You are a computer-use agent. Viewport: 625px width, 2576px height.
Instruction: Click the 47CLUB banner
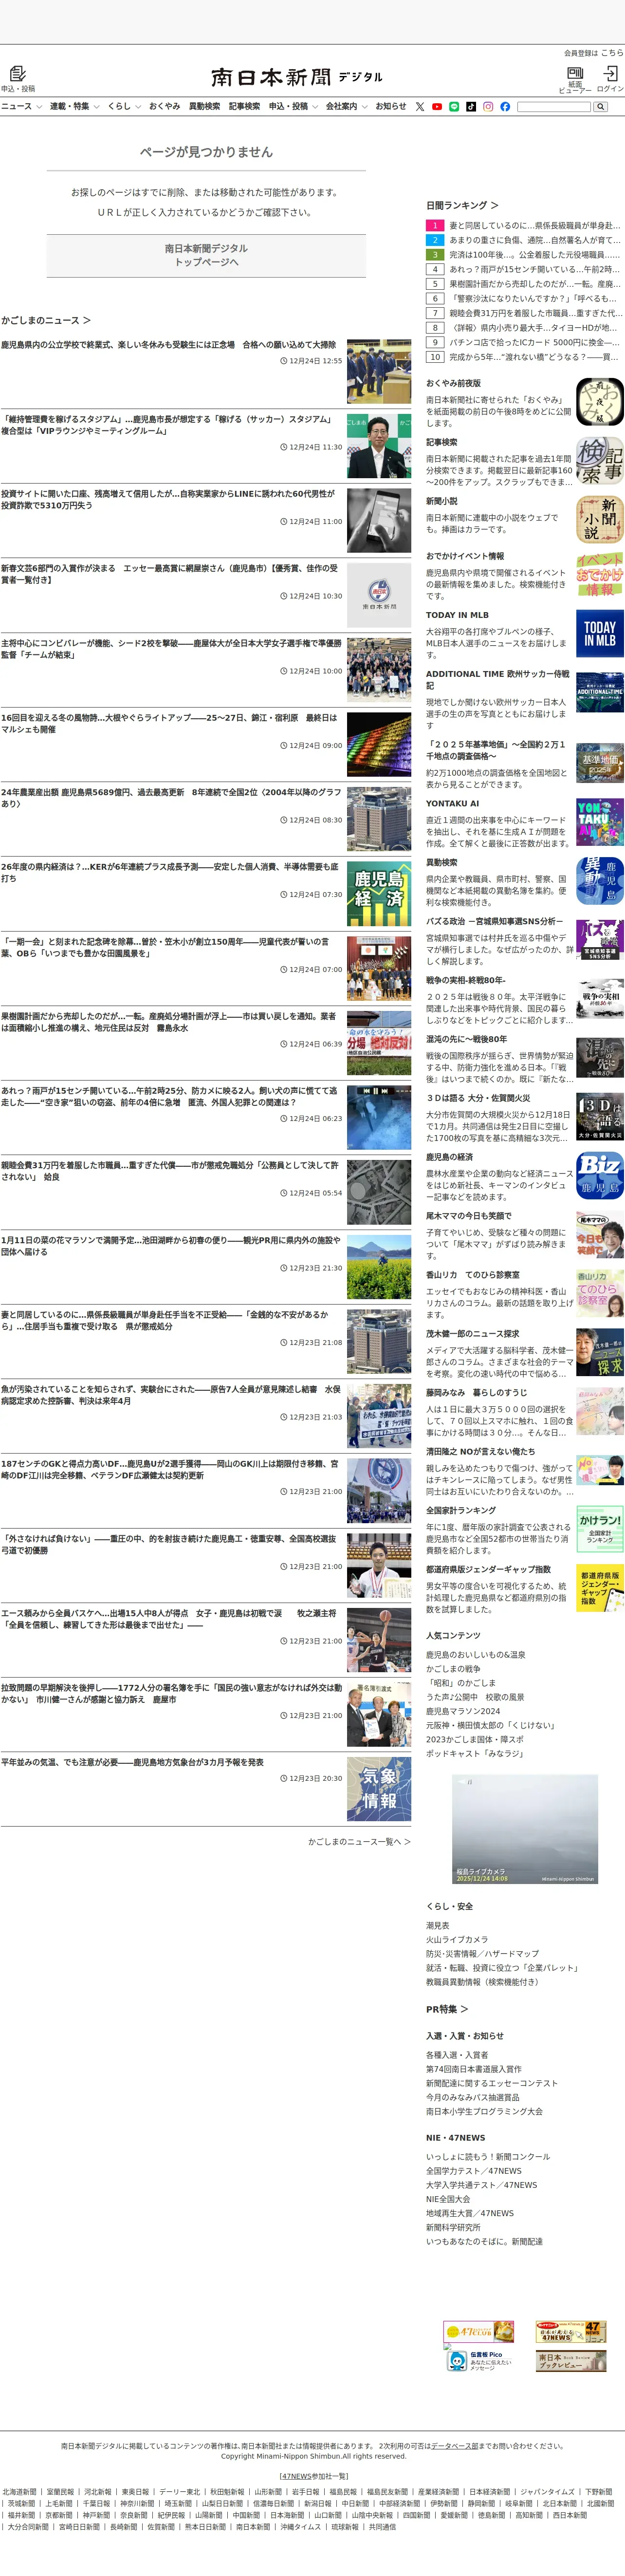pyautogui.click(x=479, y=2332)
